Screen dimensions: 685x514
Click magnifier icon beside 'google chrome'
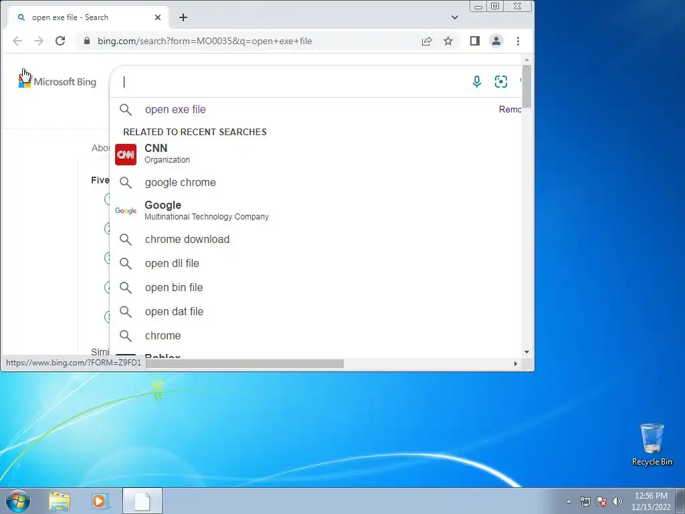coord(126,183)
